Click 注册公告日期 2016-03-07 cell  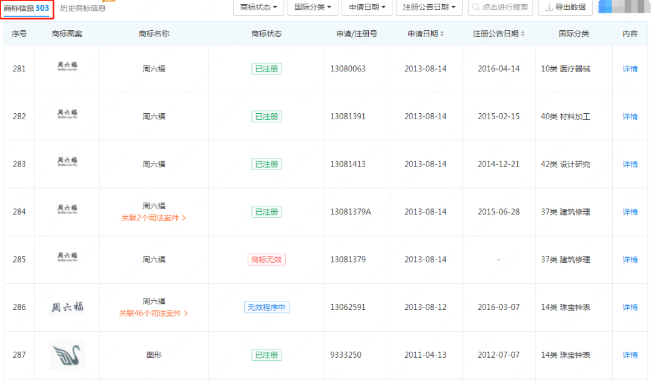pyautogui.click(x=499, y=308)
